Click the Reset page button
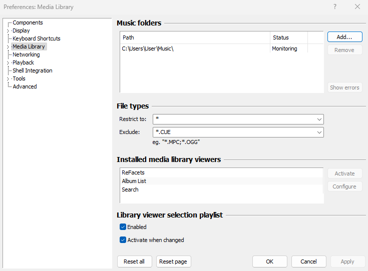 tap(174, 261)
